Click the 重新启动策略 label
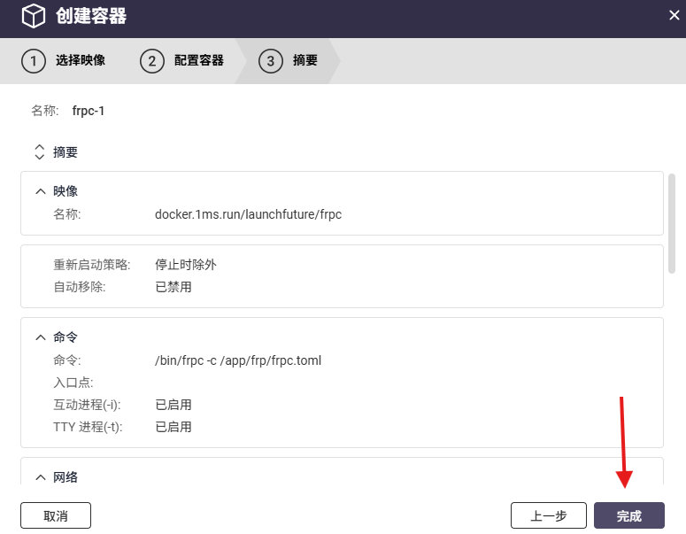Screen dimensions: 686x534 pyautogui.click(x=92, y=265)
